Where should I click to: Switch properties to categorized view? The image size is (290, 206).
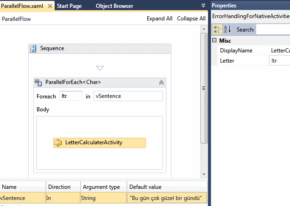click(217, 30)
